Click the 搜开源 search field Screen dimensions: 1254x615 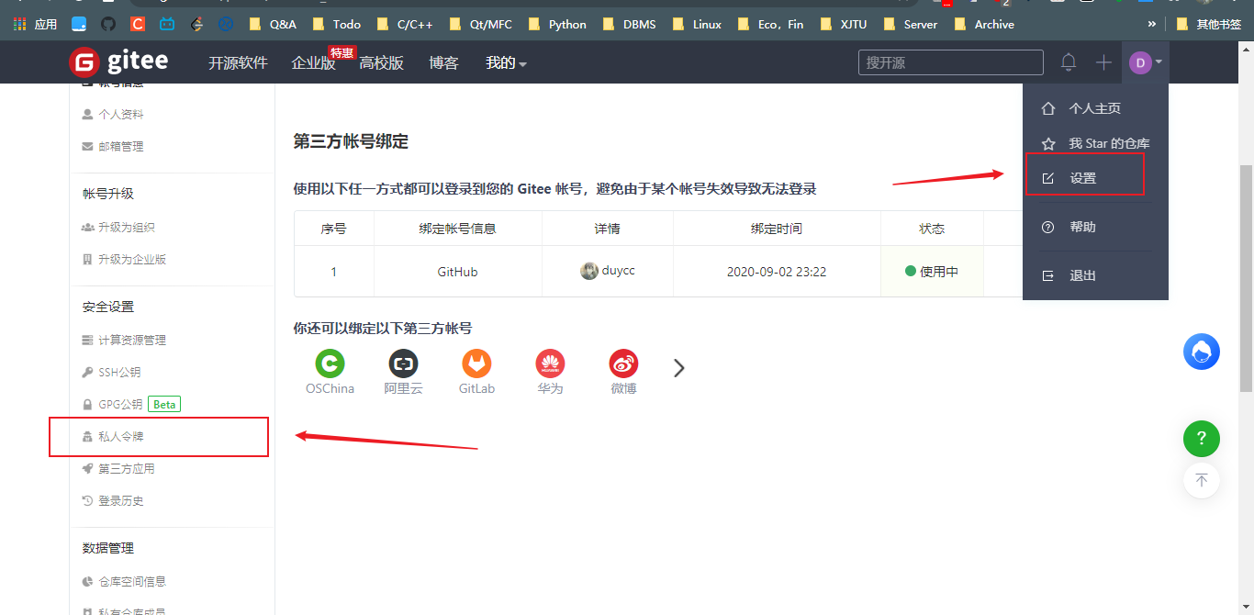[x=950, y=62]
